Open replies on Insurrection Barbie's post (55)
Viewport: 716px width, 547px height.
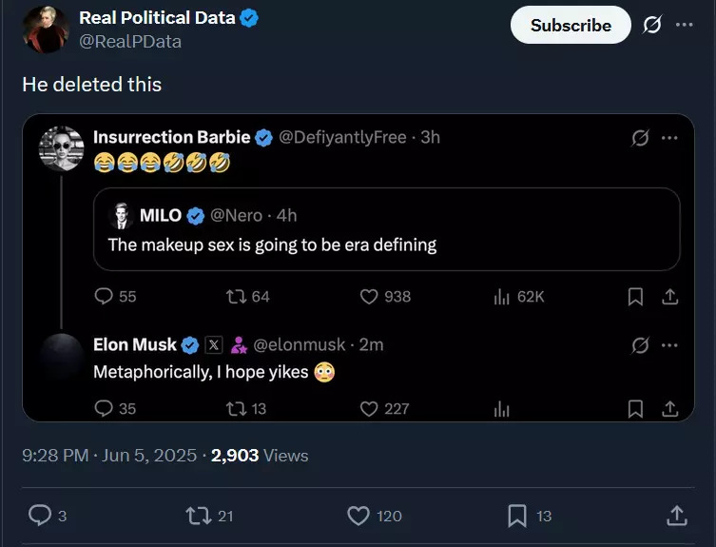click(105, 297)
